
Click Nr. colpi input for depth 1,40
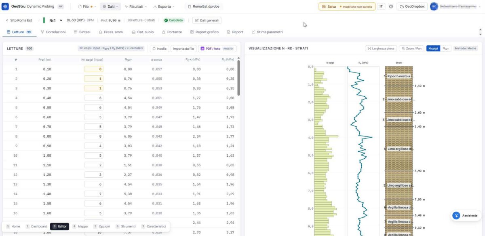click(x=93, y=194)
